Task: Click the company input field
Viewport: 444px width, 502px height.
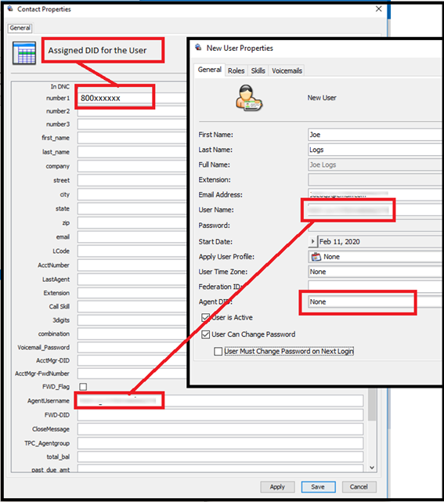Action: click(132, 166)
